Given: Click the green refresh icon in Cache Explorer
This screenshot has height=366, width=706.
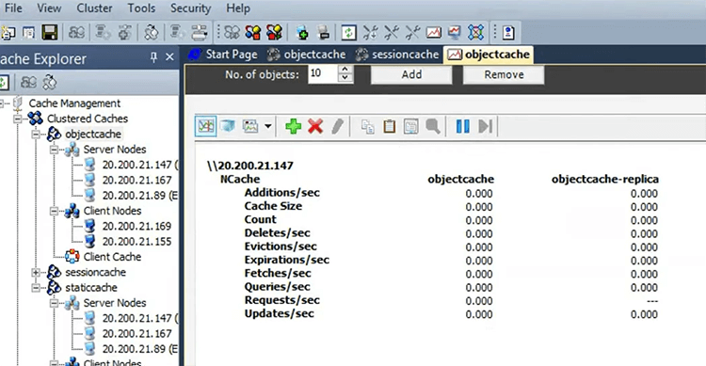Looking at the screenshot, I should tap(4, 83).
